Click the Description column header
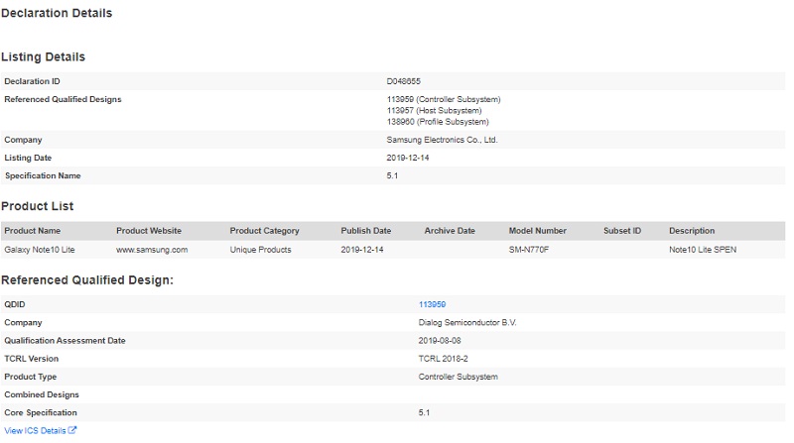 click(x=692, y=231)
